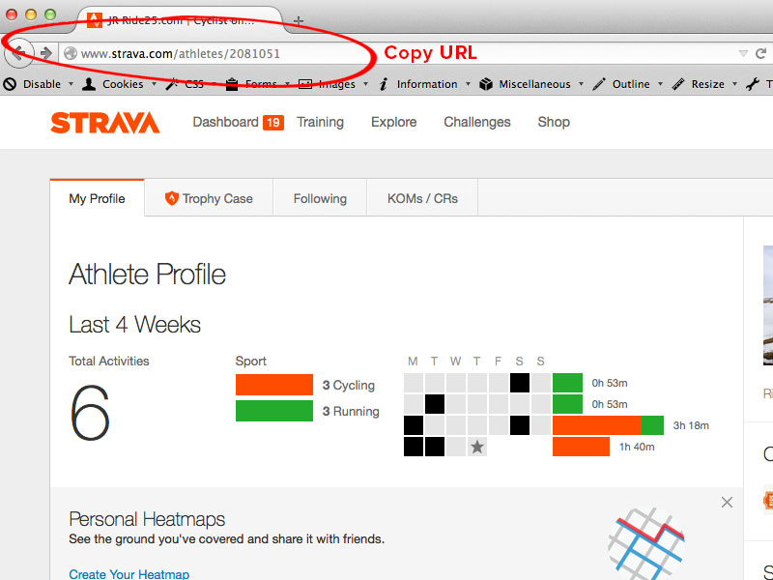This screenshot has width=773, height=580.
Task: Click the Personal Heatmaps heading
Action: (x=147, y=519)
